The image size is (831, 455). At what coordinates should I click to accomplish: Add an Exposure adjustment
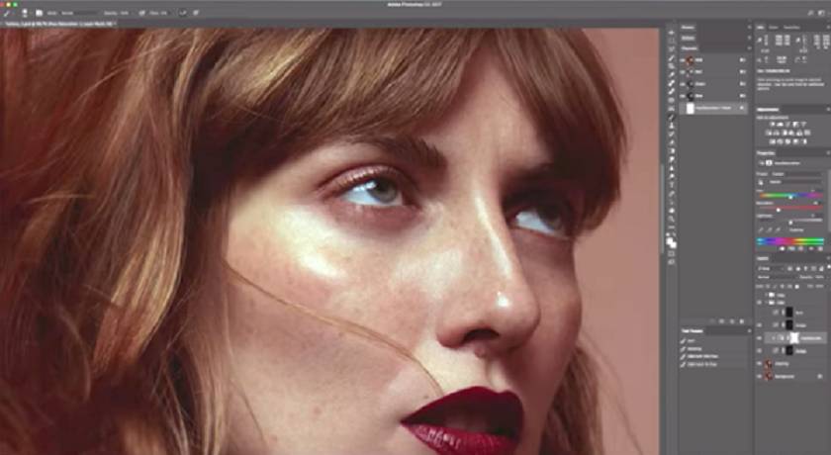point(796,125)
